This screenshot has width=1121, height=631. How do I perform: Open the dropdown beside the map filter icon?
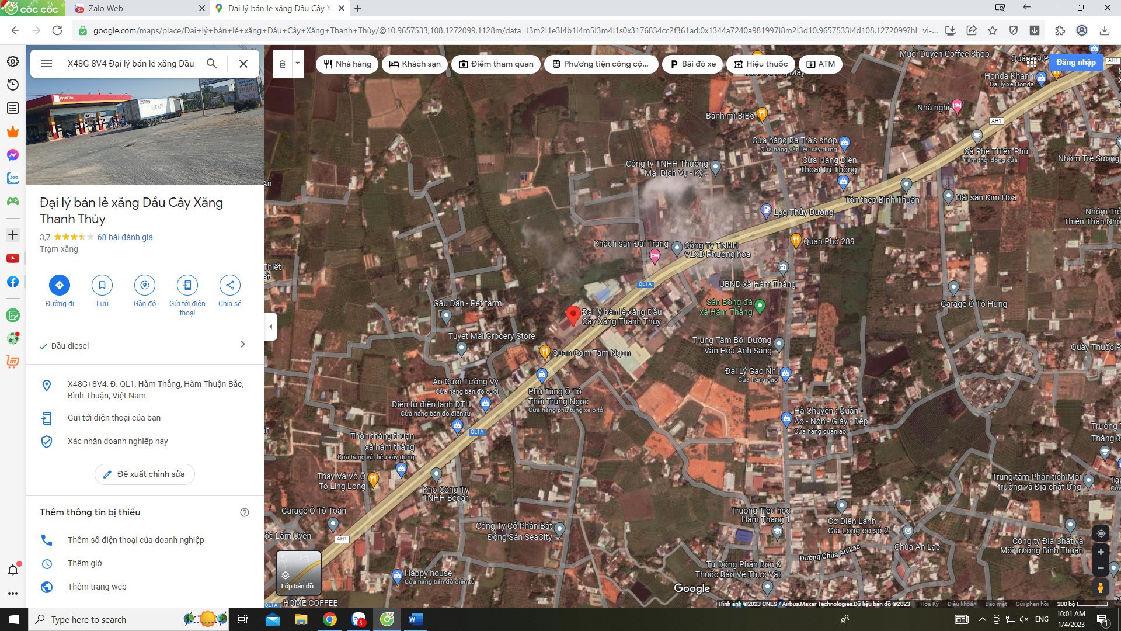click(x=298, y=64)
